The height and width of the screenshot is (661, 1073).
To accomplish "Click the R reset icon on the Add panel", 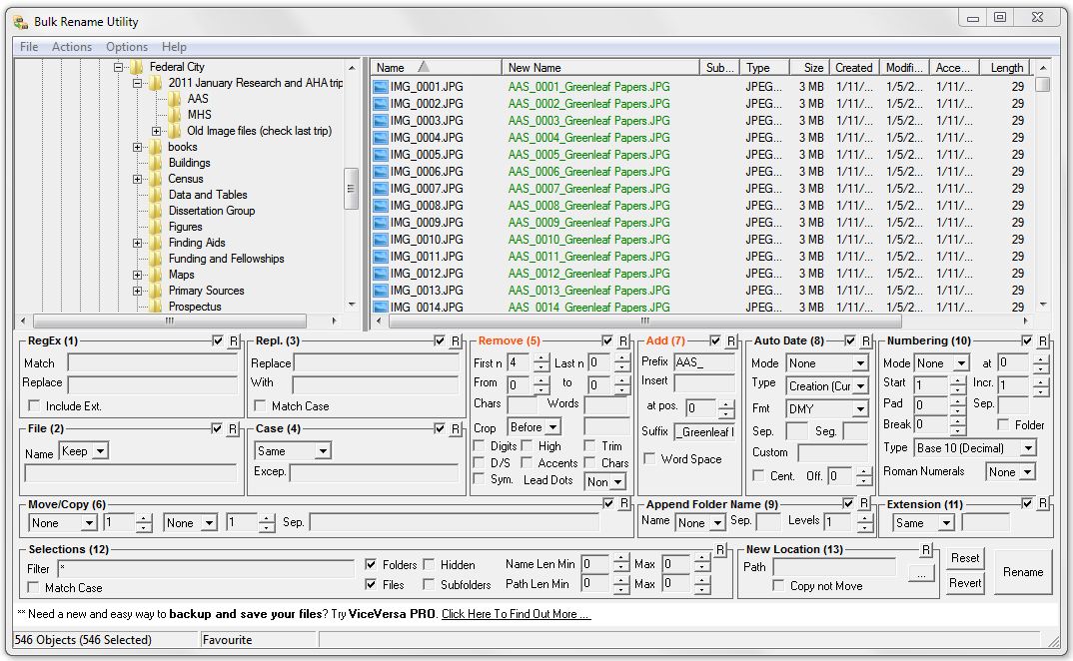I will [x=731, y=340].
